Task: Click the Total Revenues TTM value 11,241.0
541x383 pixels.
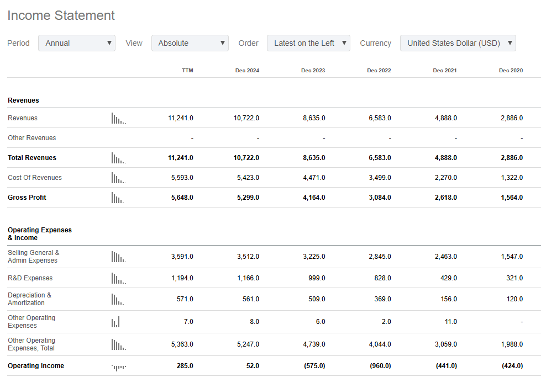Action: click(x=181, y=158)
